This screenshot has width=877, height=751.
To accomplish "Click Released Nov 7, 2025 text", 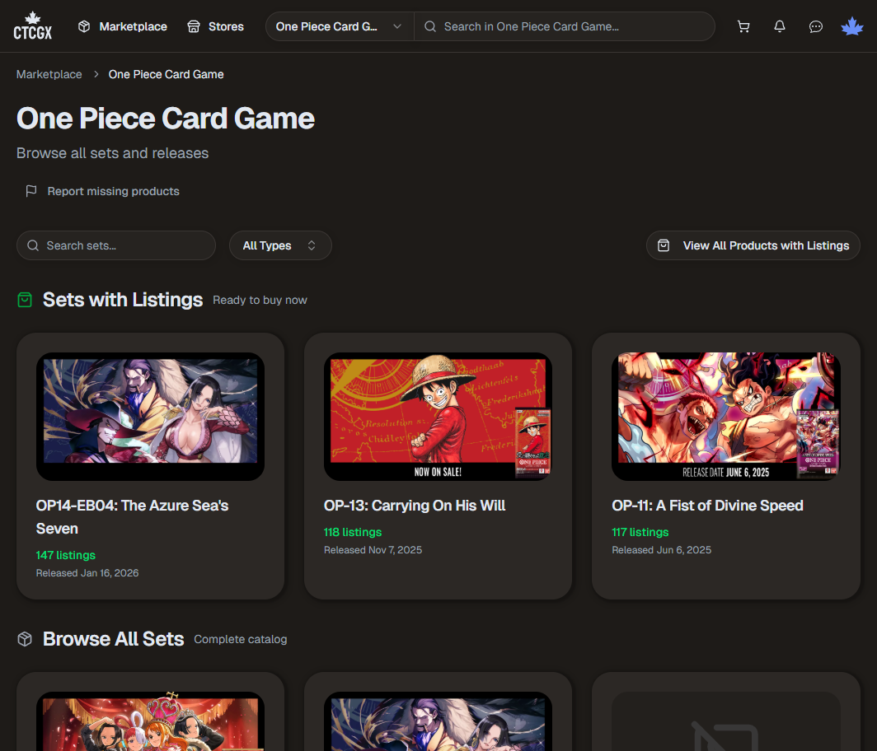I will click(x=373, y=550).
